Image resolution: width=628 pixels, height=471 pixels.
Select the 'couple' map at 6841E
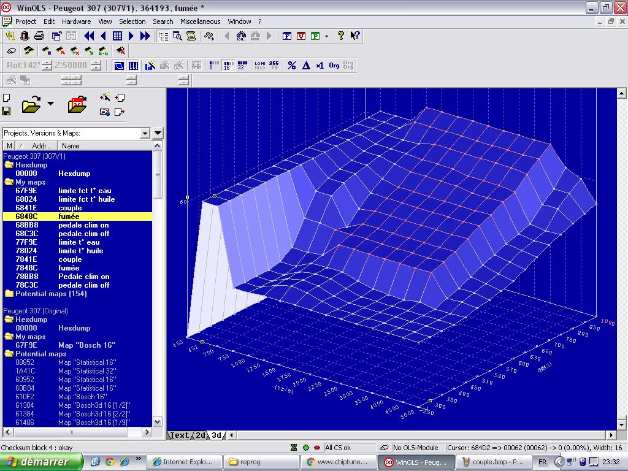[x=69, y=208]
